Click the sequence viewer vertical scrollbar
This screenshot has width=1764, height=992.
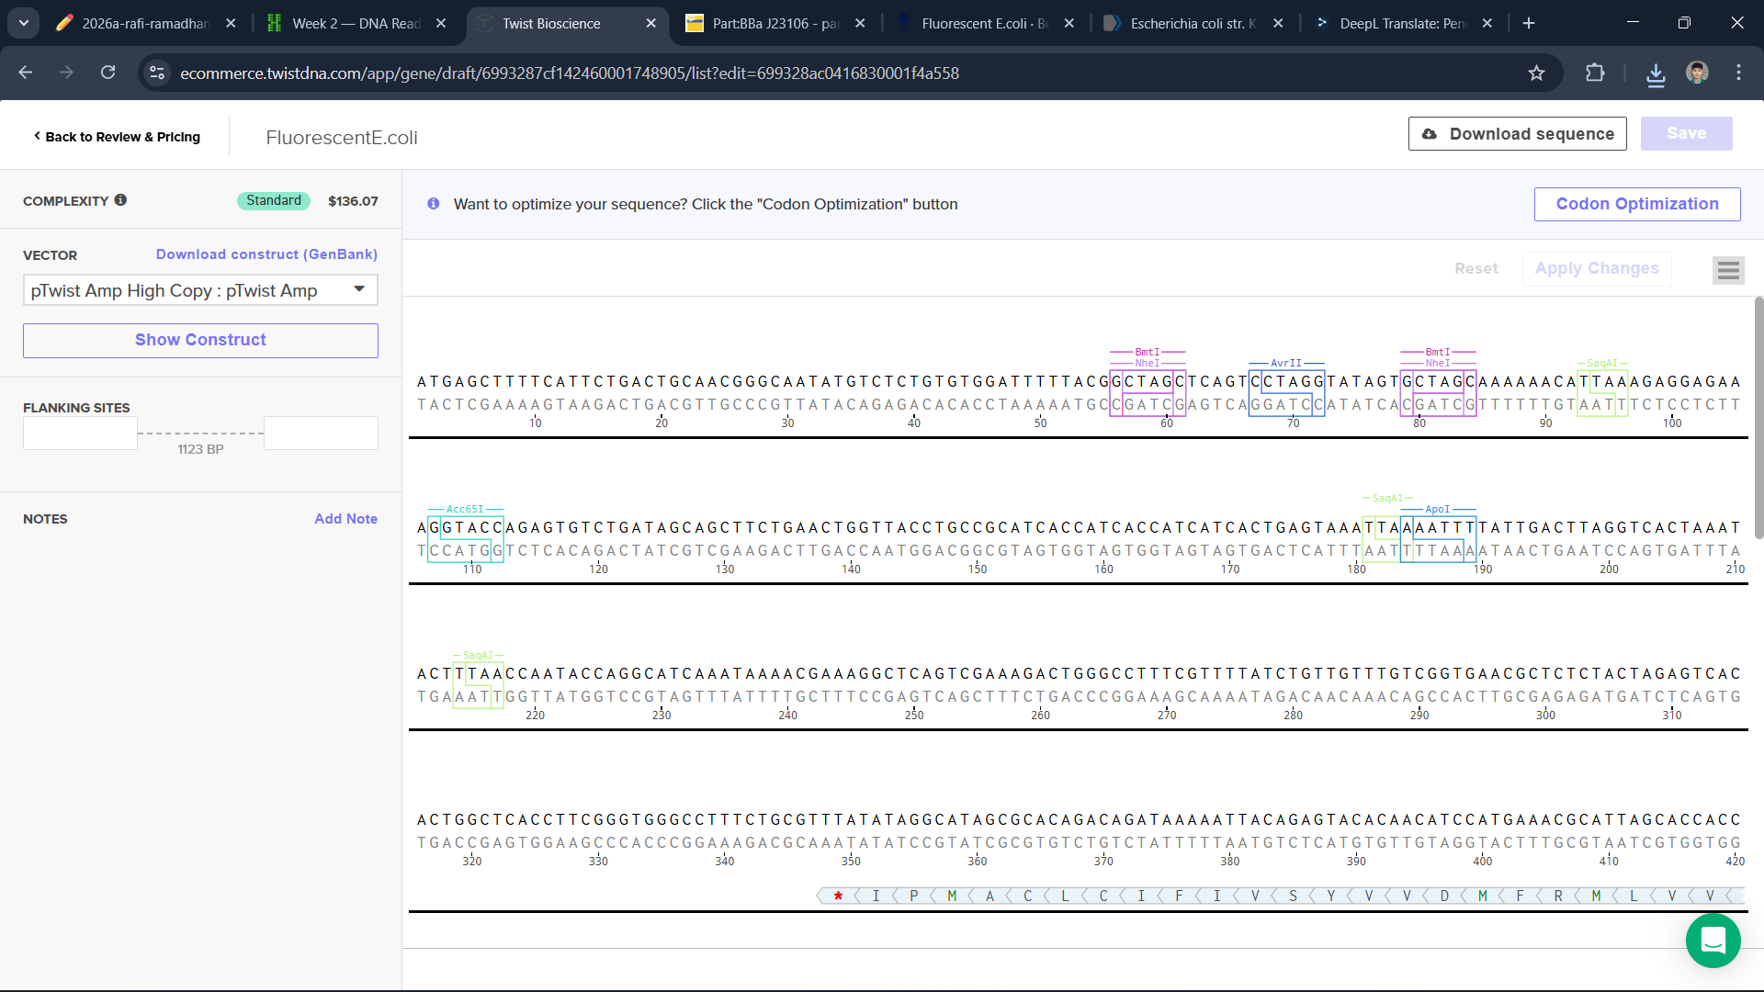pyautogui.click(x=1758, y=418)
